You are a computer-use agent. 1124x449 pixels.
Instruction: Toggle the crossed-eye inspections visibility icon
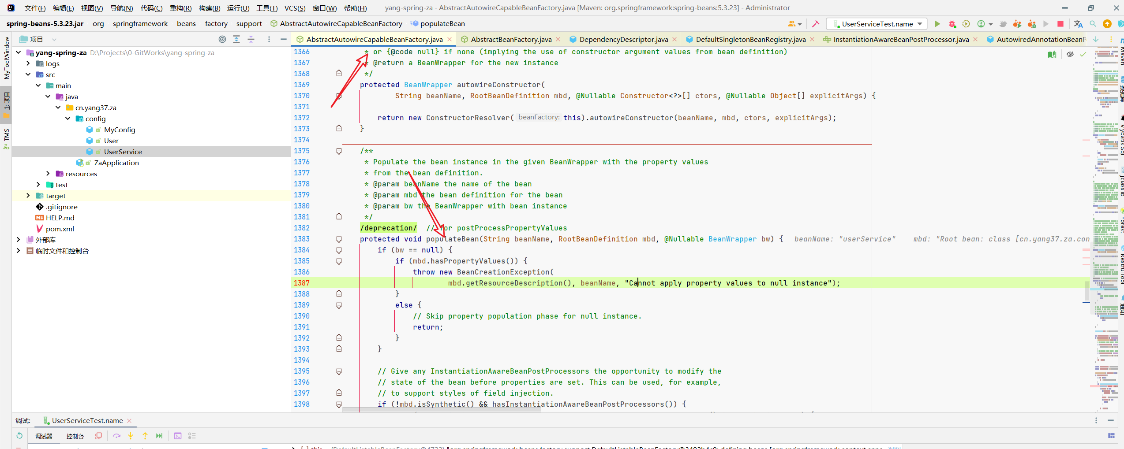pos(1070,54)
